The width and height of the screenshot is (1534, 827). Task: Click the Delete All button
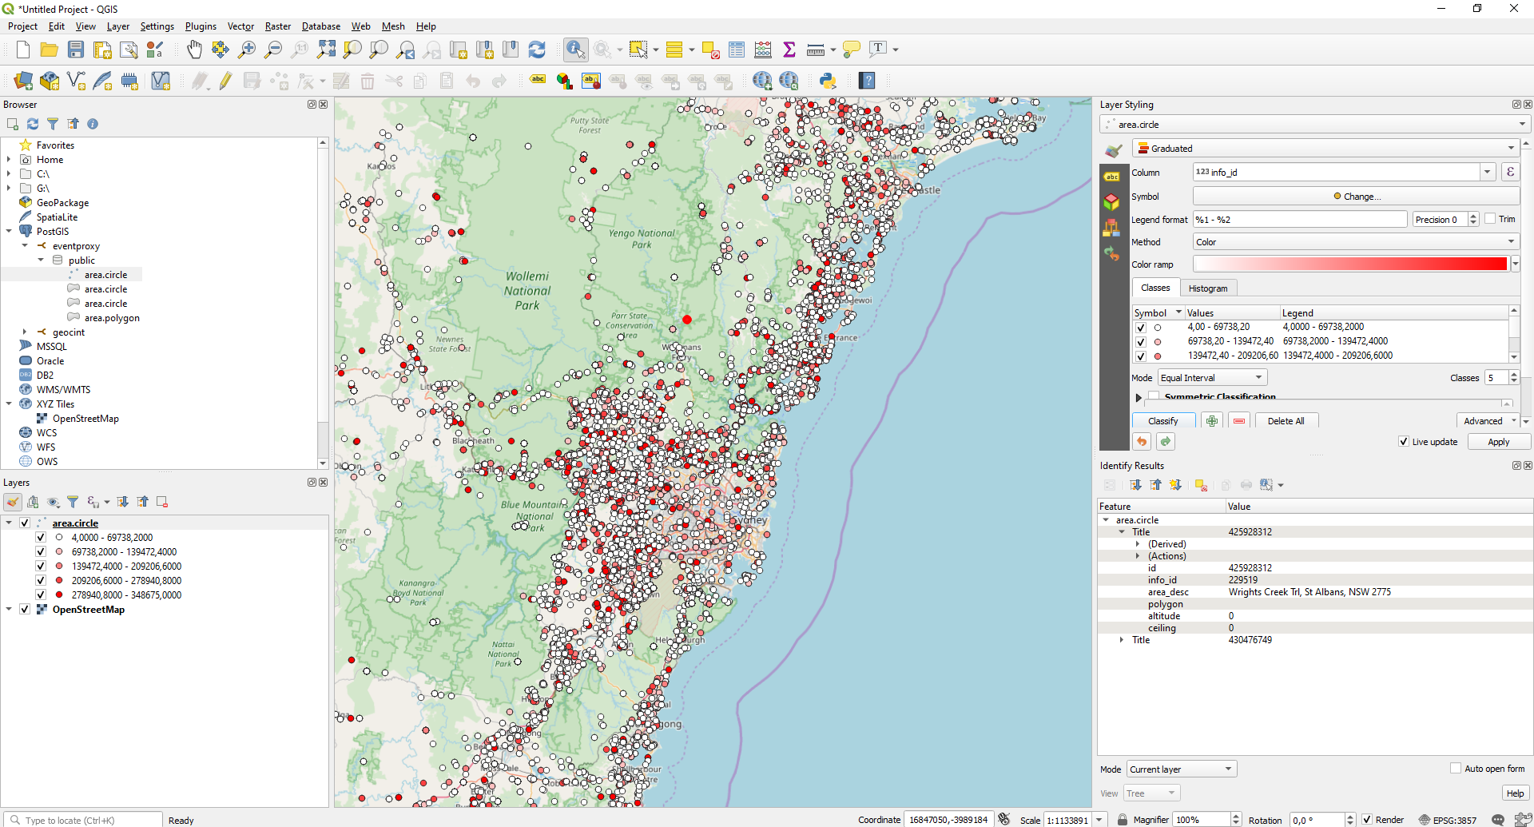[1286, 421]
